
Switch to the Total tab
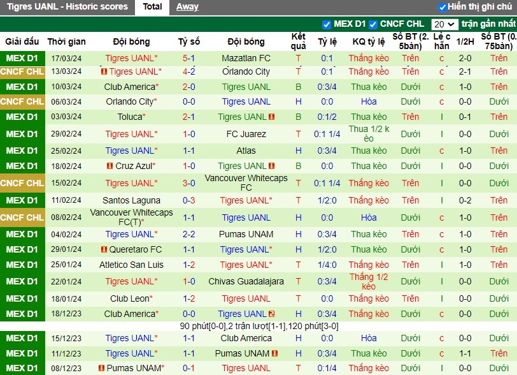(x=152, y=6)
